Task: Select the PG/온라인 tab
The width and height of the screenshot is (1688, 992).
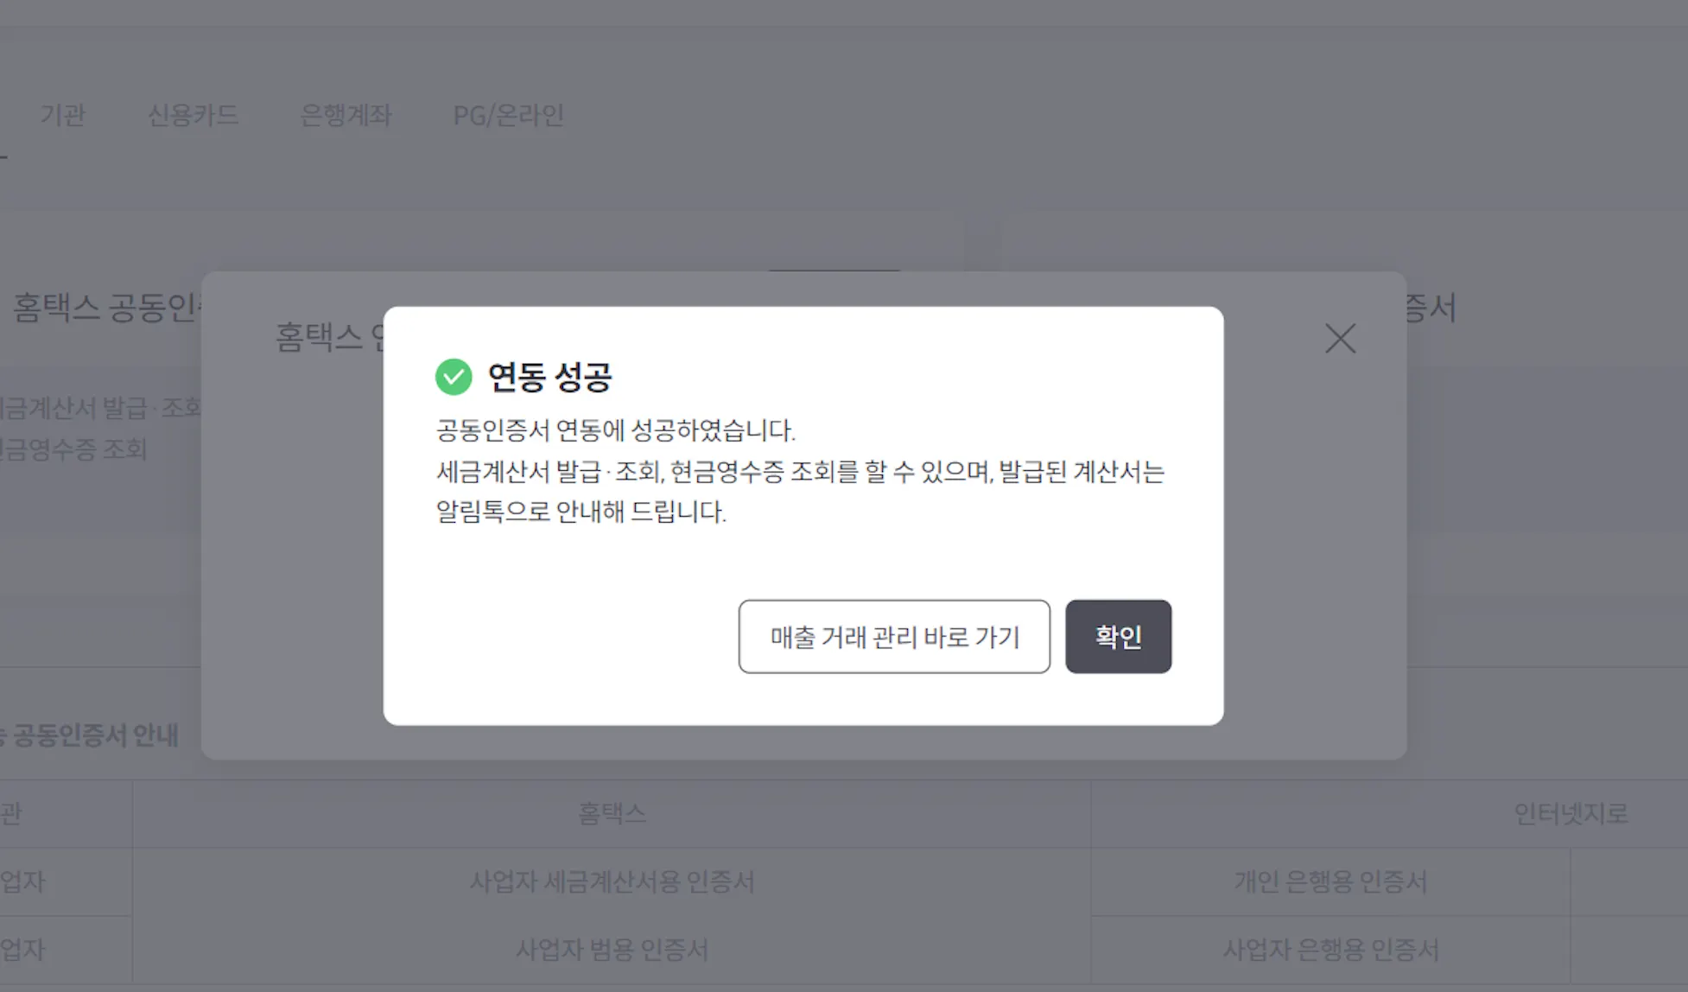Action: click(508, 115)
